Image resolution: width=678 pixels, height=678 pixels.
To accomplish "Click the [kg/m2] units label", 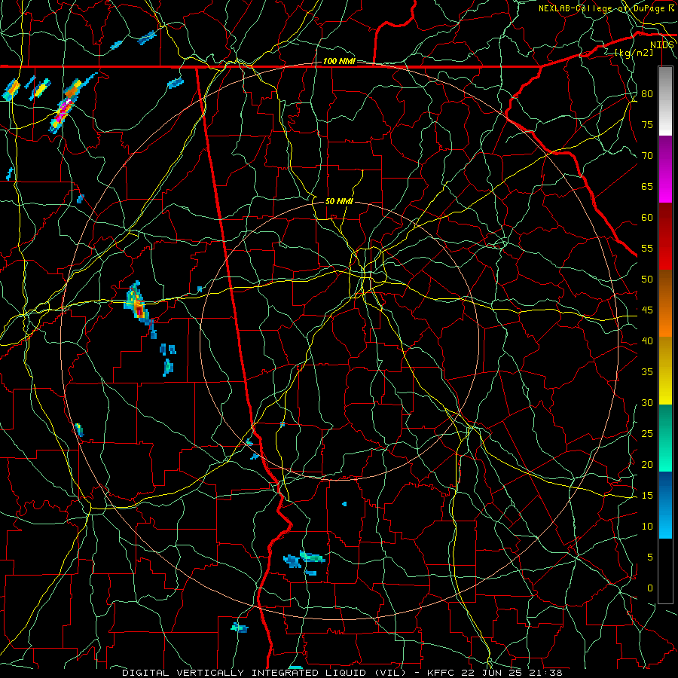I will tap(634, 53).
